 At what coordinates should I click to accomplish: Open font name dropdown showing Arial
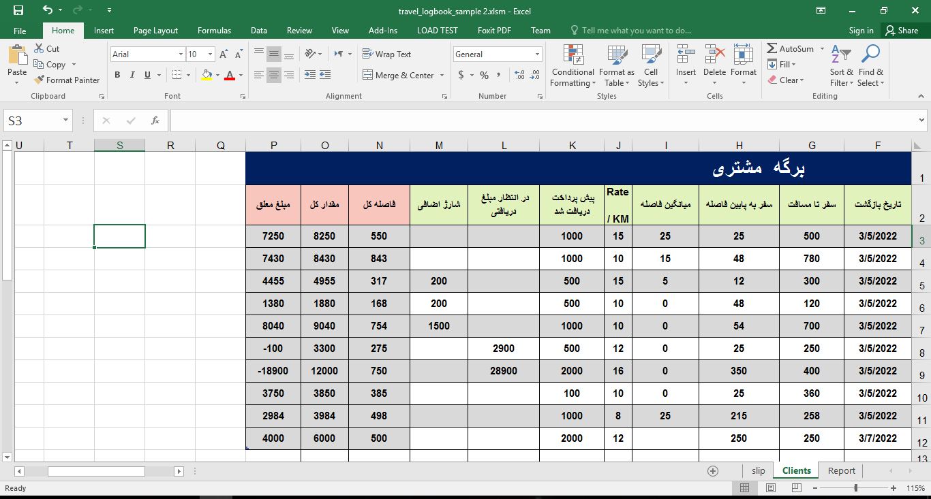click(x=181, y=54)
